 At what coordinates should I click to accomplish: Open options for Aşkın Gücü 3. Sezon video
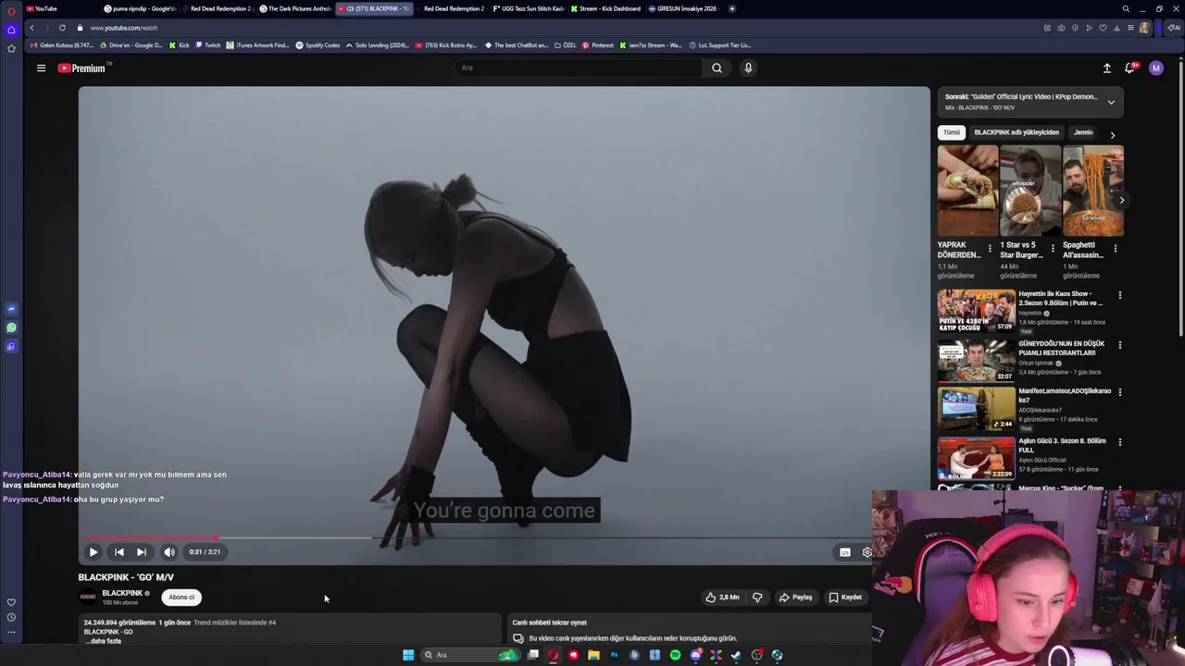click(x=1120, y=442)
